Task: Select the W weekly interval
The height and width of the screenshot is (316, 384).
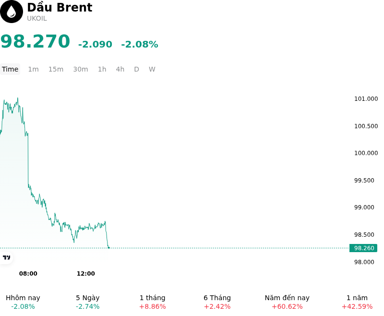Action: pos(152,69)
